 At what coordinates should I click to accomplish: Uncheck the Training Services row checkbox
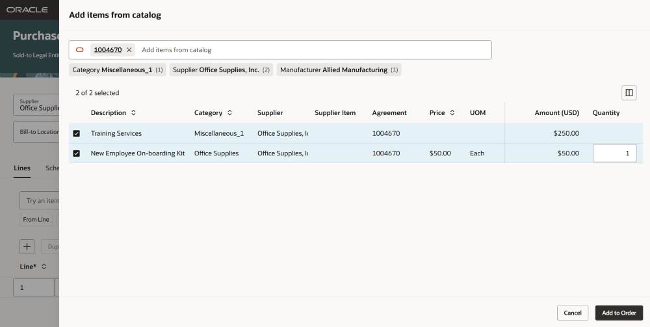pyautogui.click(x=76, y=133)
